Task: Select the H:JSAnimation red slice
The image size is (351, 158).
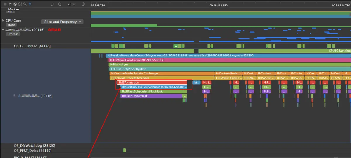Action: coord(152,82)
